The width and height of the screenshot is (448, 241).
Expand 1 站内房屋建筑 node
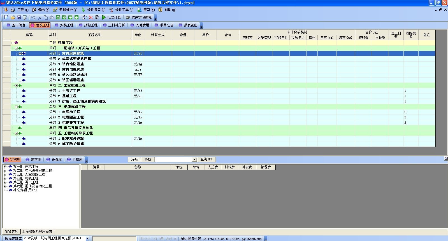(20, 53)
